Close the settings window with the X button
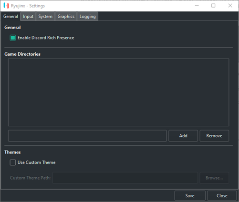The width and height of the screenshot is (239, 202). tap(230, 6)
